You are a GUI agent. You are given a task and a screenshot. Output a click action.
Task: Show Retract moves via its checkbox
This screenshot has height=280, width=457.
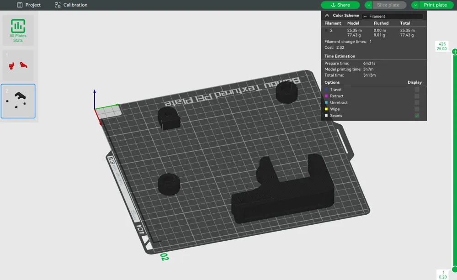(x=417, y=96)
